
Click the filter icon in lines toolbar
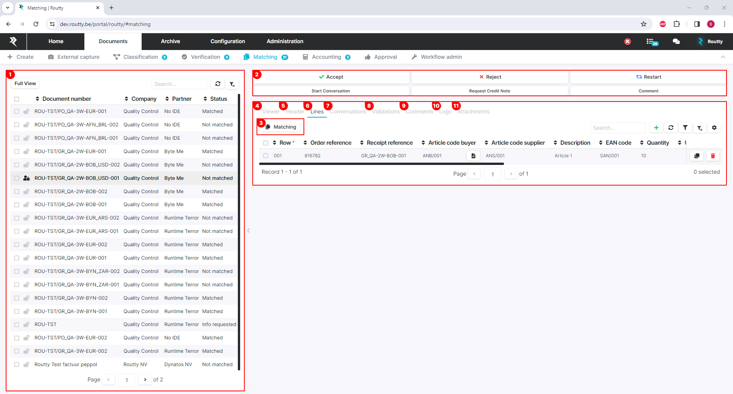click(x=685, y=128)
